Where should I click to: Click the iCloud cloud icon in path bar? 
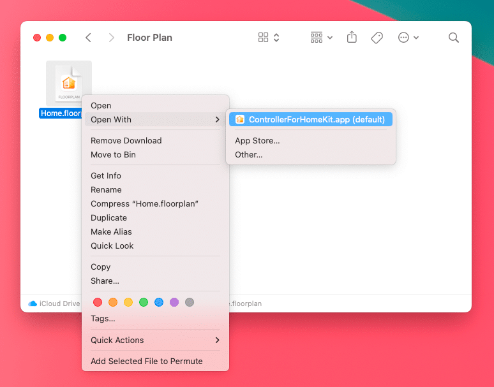tap(33, 303)
